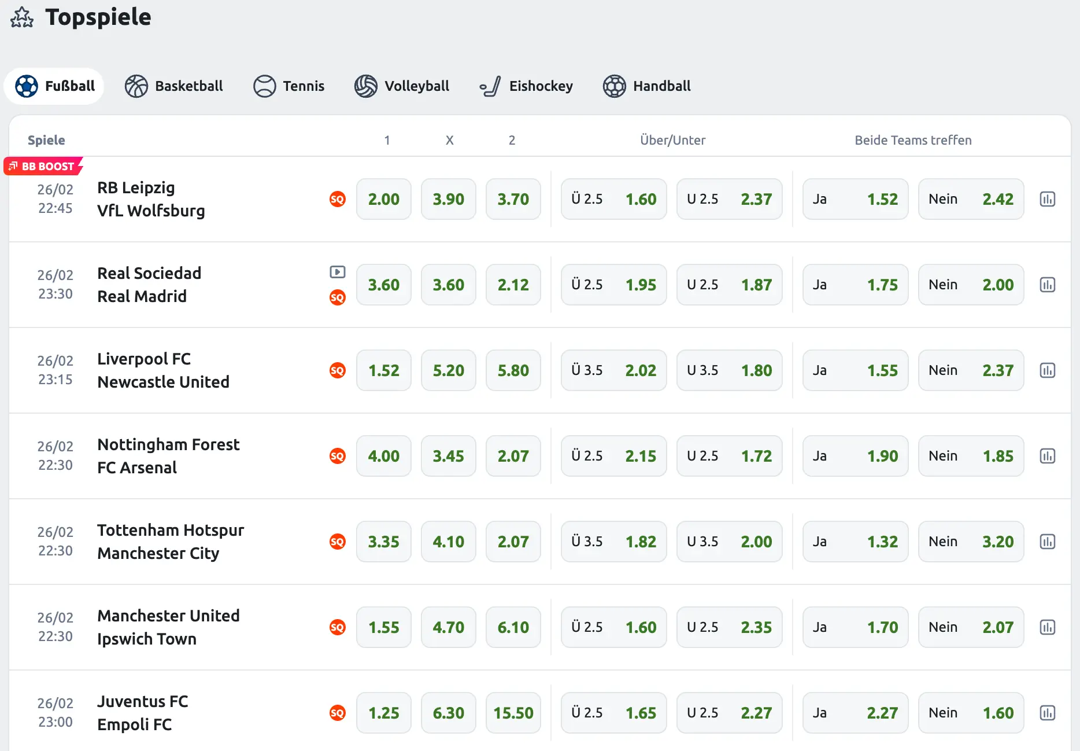
Task: Choose Nein 2.00 for Real Sociedad match
Action: pos(971,285)
